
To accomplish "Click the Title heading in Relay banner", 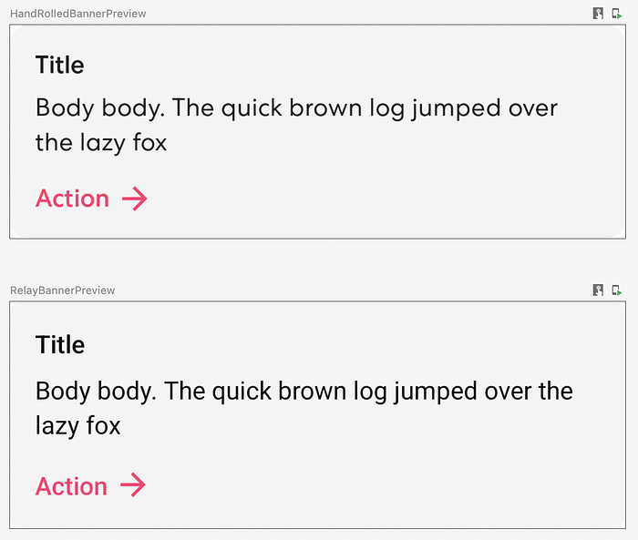I will [x=59, y=345].
